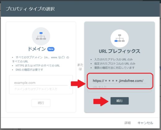The height and width of the screenshot is (130, 161).
Task: Open the 詳細 link at dialog bottom
Action: 128,123
